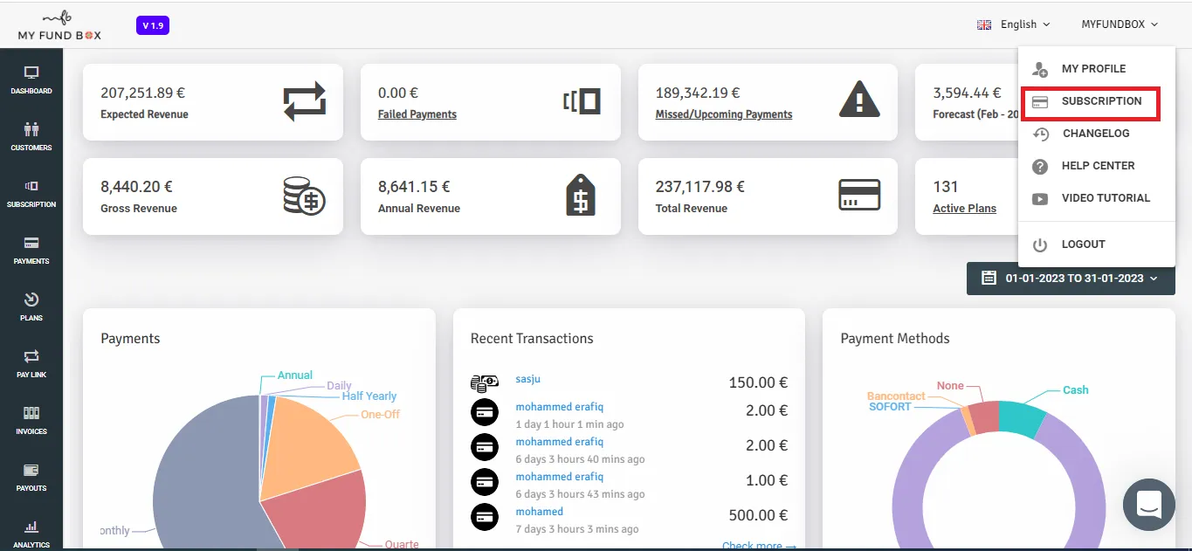
Task: Click the My Fund Box logo
Action: pyautogui.click(x=59, y=25)
